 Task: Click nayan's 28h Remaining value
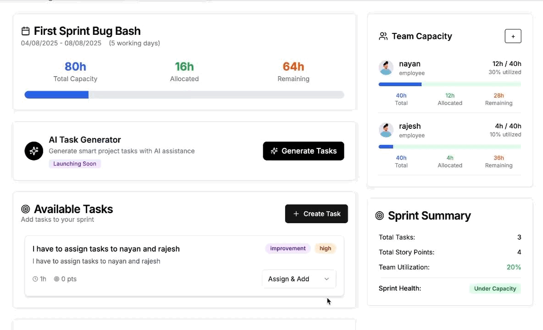[499, 95]
